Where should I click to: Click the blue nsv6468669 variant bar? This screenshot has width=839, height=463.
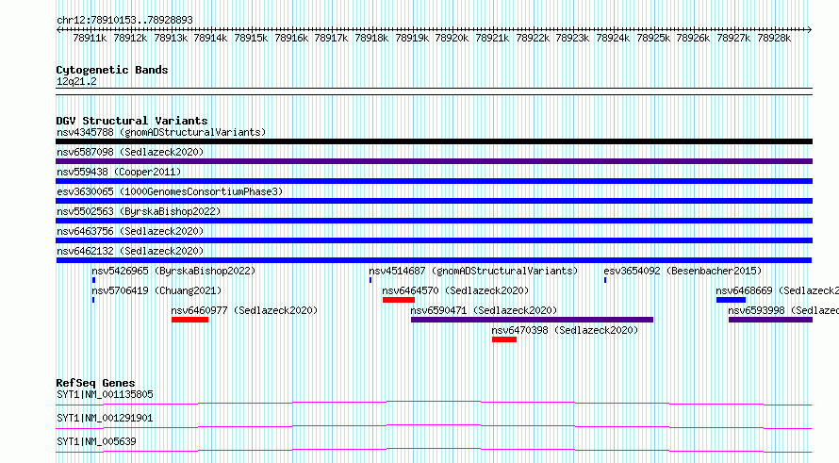pyautogui.click(x=731, y=300)
